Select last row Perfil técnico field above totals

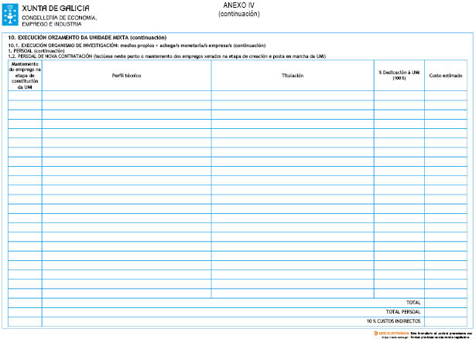tap(126, 292)
